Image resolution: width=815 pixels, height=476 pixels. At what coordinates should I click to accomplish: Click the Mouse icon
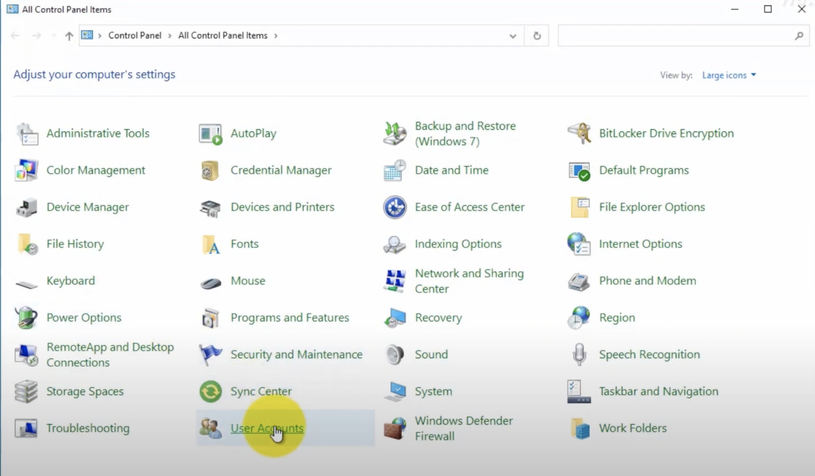click(210, 282)
